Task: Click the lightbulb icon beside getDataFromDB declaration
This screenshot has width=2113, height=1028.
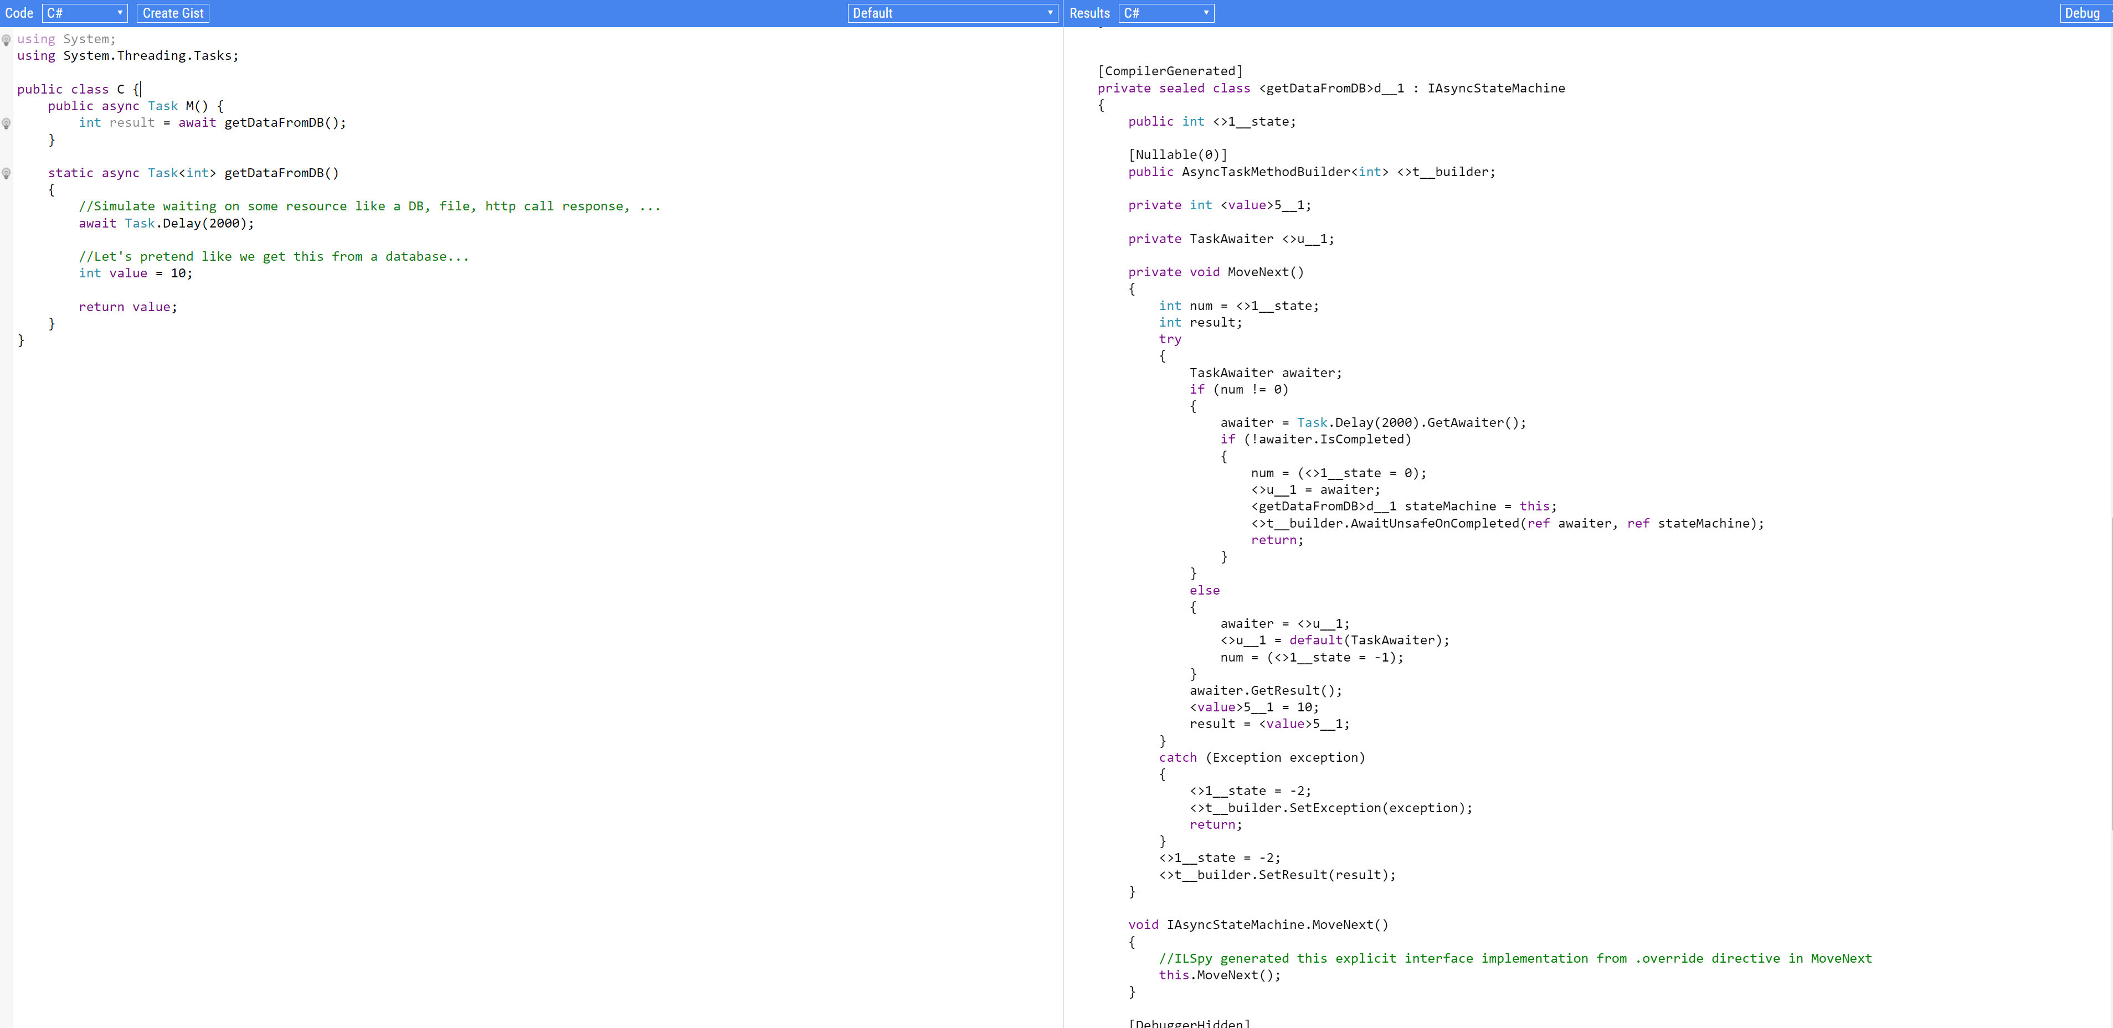Action: (7, 173)
